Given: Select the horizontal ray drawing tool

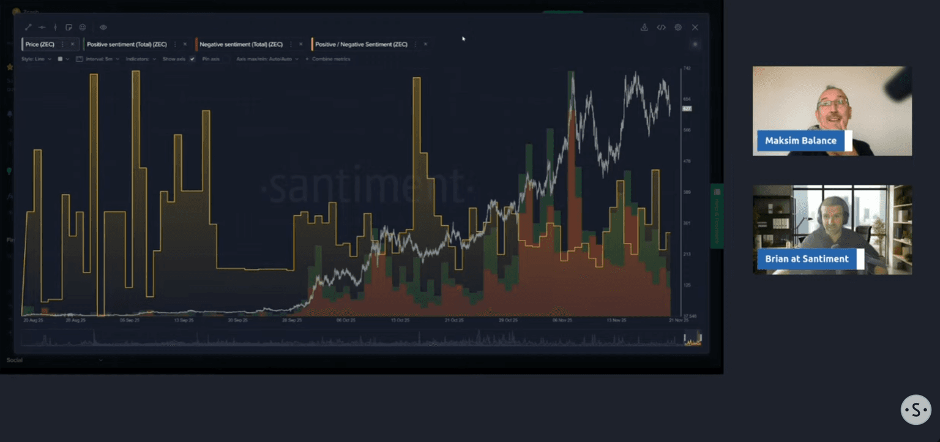Looking at the screenshot, I should point(42,28).
